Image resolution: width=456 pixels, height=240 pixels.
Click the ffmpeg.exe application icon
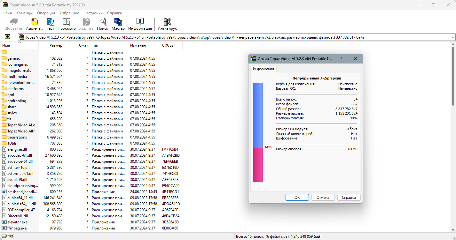click(x=4, y=228)
